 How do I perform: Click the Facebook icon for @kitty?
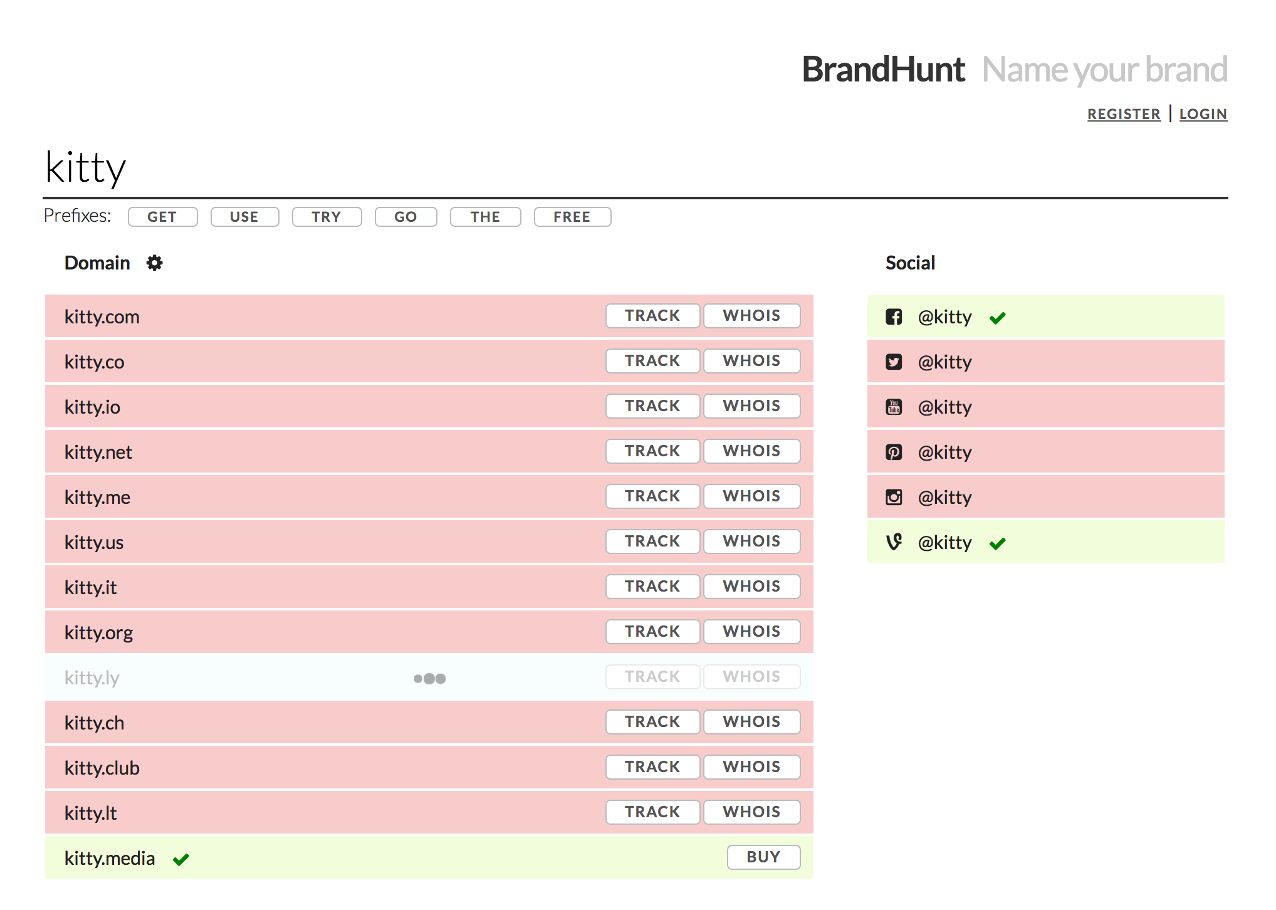(x=894, y=317)
